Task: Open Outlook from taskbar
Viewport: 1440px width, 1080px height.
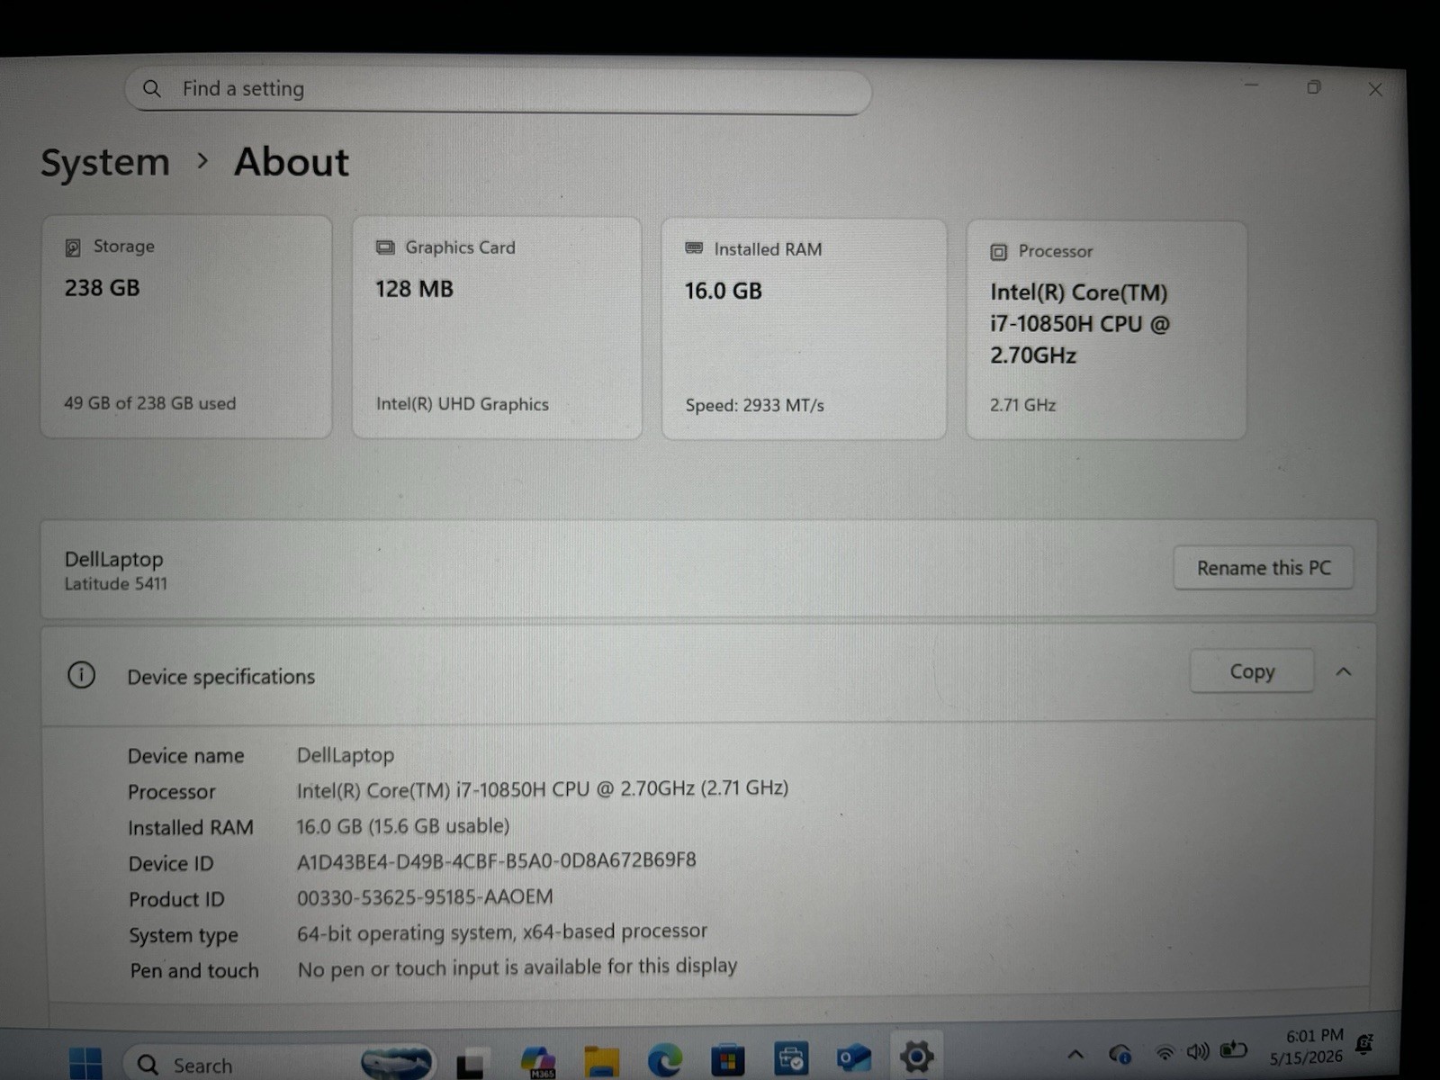Action: 853,1057
